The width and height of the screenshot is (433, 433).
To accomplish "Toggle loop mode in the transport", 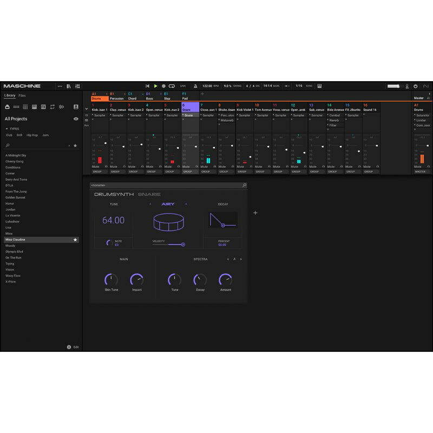I will coord(172,86).
